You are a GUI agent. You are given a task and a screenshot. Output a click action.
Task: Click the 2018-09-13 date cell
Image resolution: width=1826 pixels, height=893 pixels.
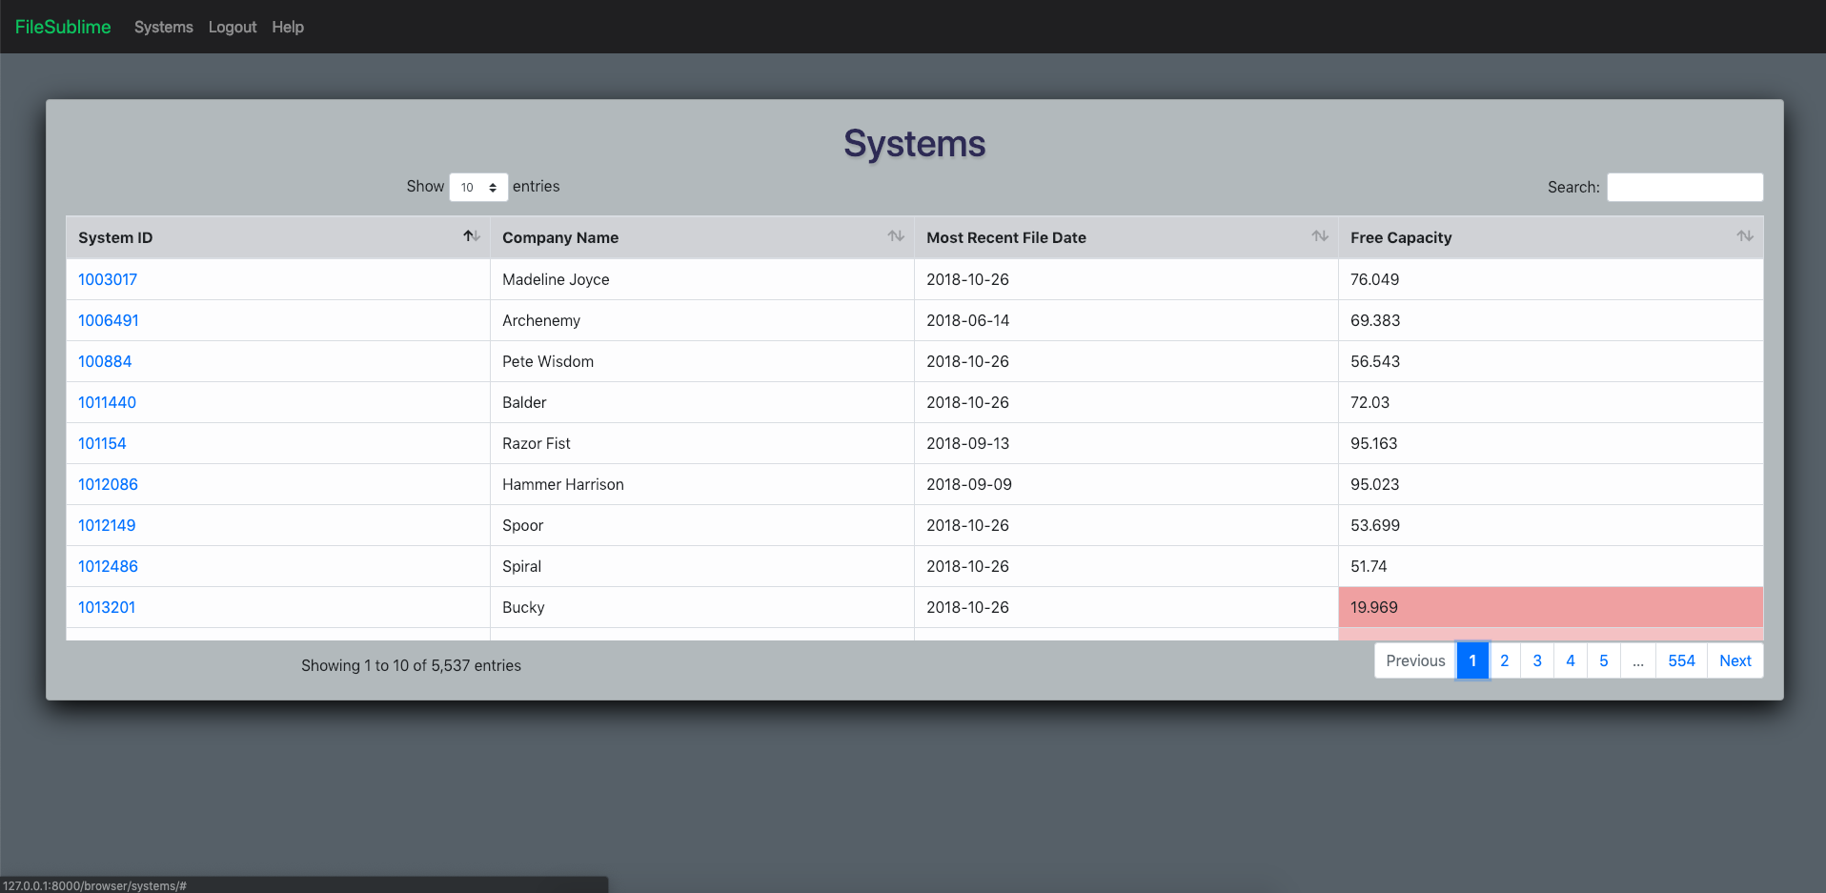click(x=1126, y=443)
